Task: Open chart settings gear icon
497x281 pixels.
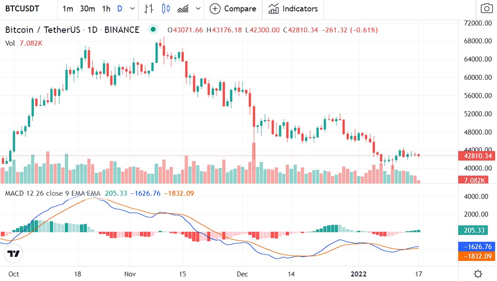Action: tap(478, 274)
